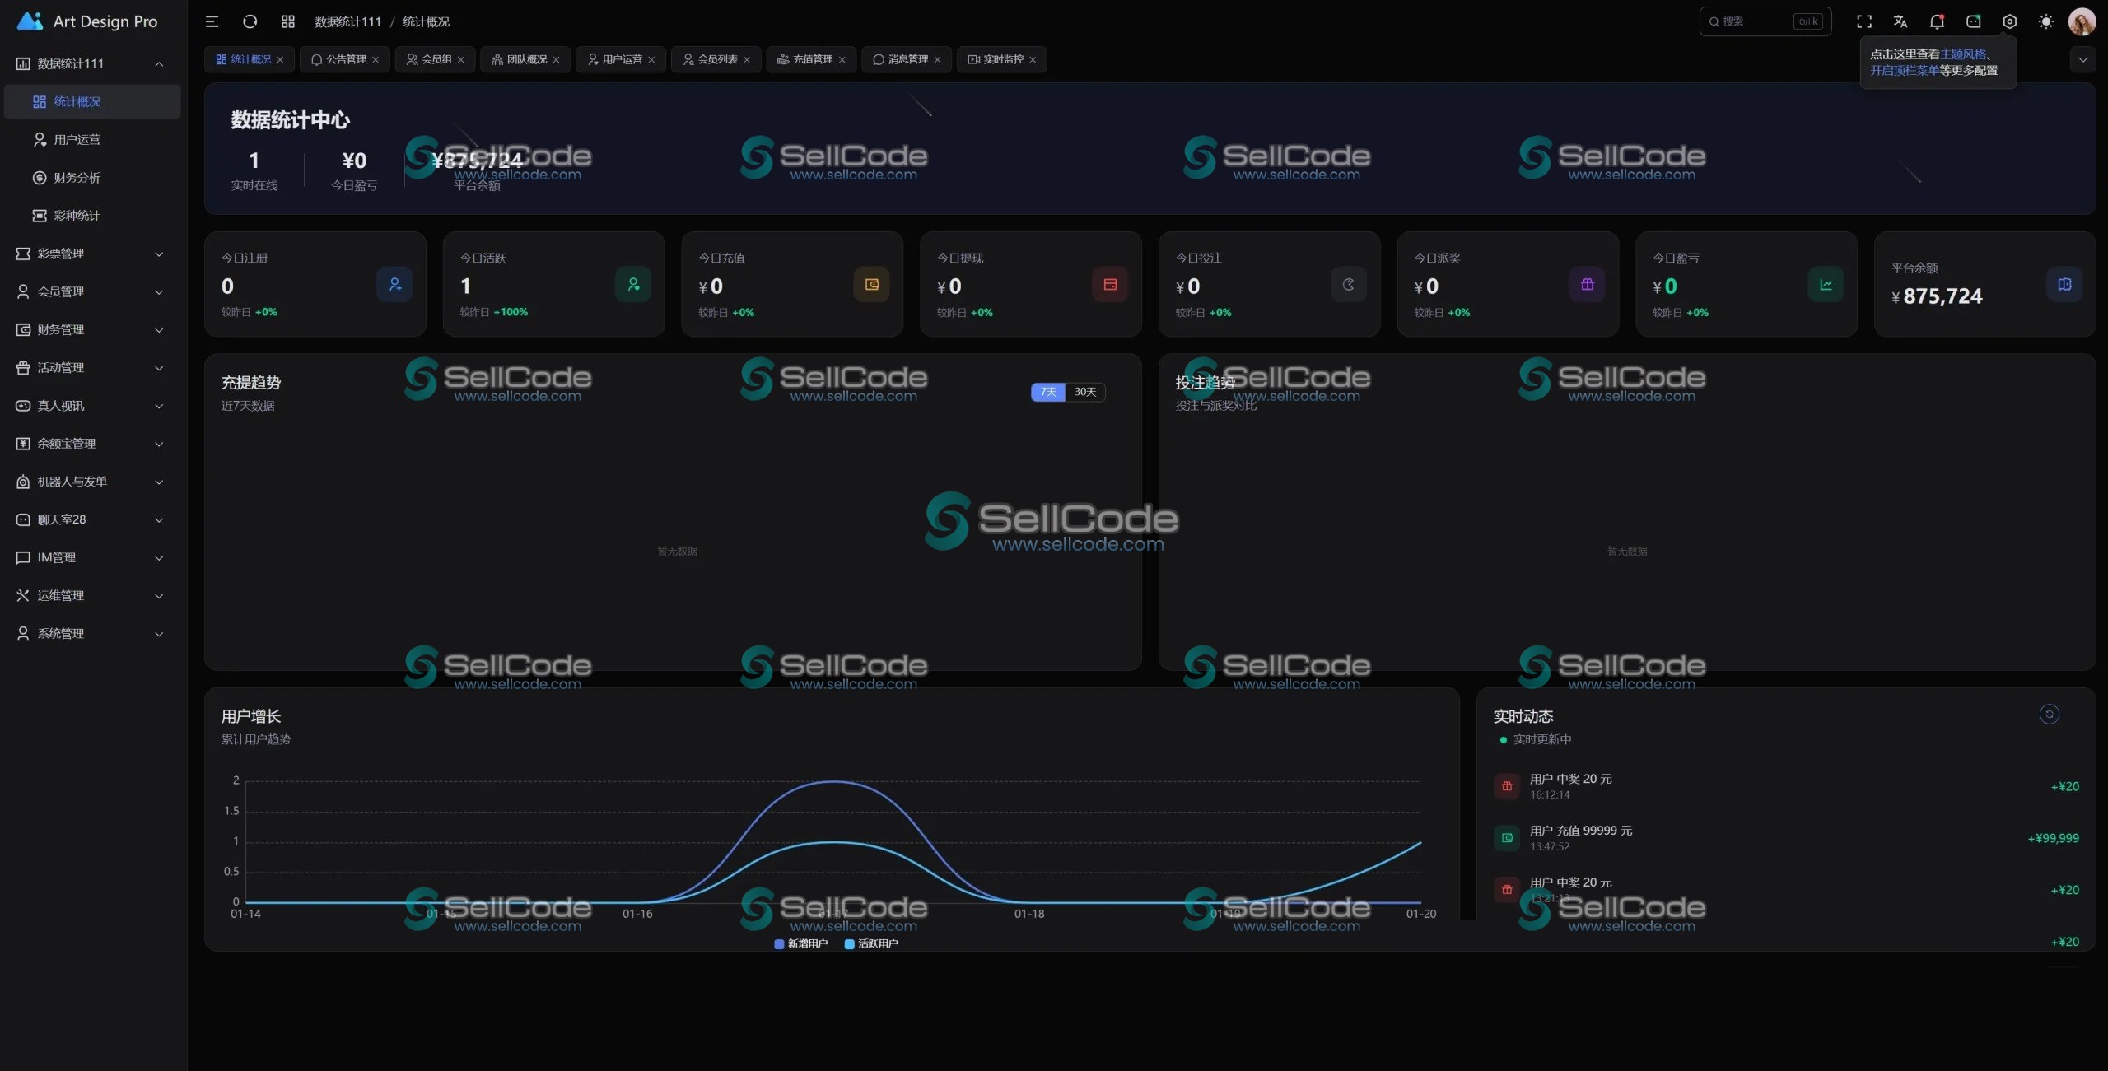
Task: Close the 团队概况 tab
Action: click(557, 59)
